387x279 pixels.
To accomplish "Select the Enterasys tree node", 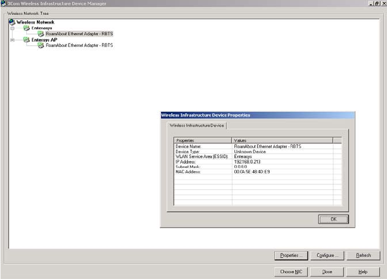I will click(42, 28).
